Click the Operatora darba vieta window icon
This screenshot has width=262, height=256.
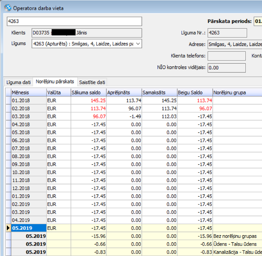[x=7, y=8]
